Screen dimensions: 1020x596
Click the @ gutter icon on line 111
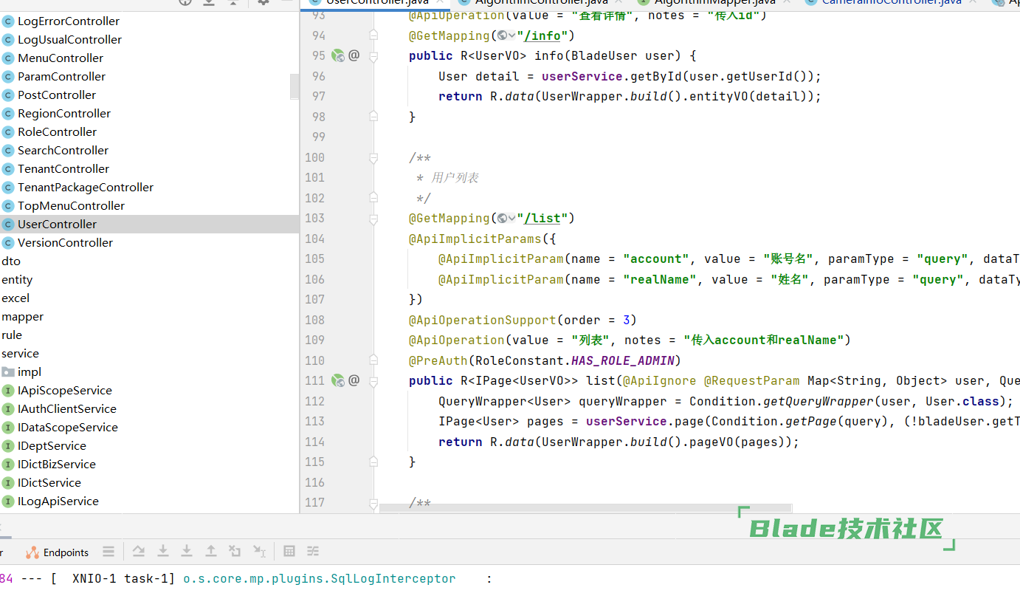354,380
